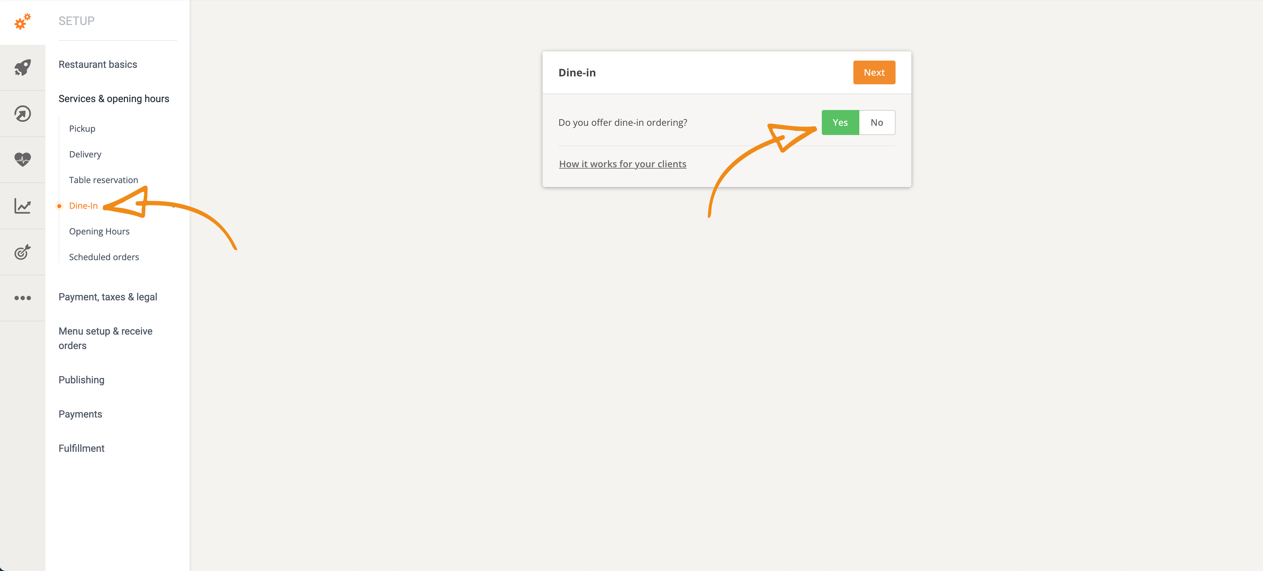Collapse Services & opening hours section
Image resolution: width=1263 pixels, height=571 pixels.
(114, 98)
